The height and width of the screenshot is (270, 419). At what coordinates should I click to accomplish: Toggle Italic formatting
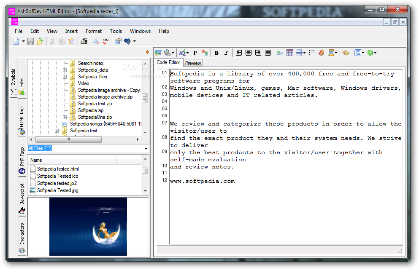tap(226, 53)
